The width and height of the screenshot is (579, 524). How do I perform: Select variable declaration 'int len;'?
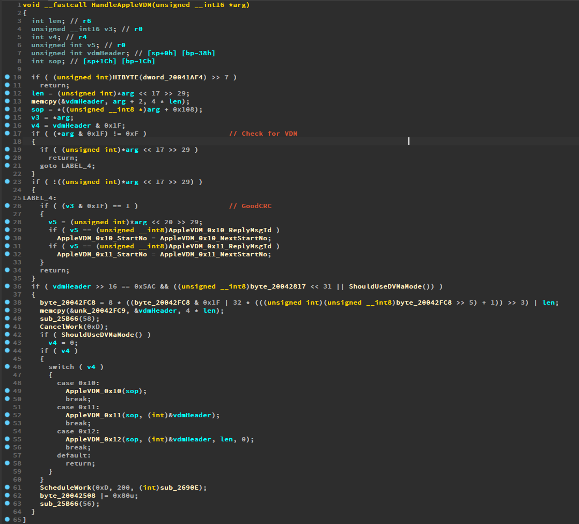pos(48,21)
